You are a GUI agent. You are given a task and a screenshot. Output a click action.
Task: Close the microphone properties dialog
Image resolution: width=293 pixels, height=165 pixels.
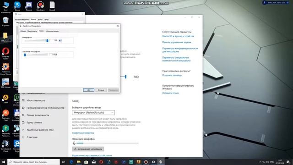[118, 26]
